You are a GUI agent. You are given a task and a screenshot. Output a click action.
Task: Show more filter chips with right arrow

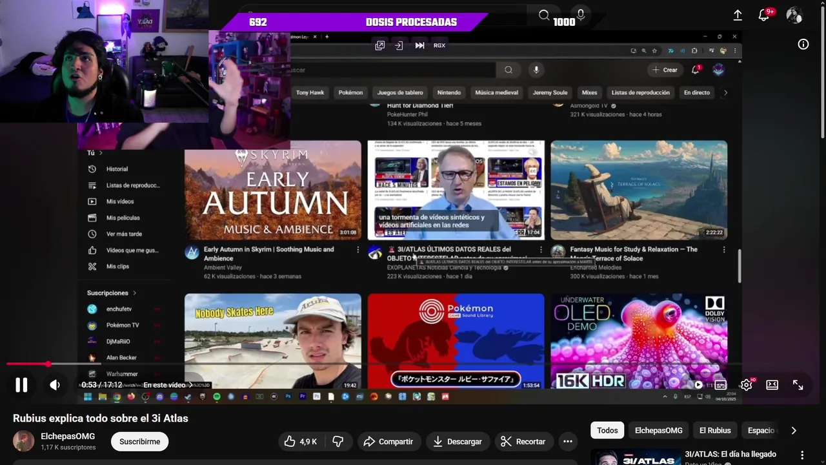point(794,430)
